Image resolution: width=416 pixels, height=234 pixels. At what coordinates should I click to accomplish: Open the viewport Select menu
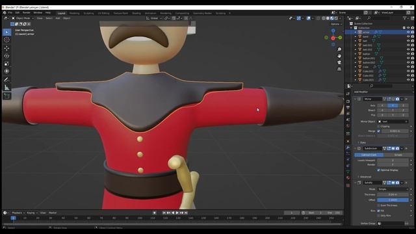pyautogui.click(x=49, y=18)
